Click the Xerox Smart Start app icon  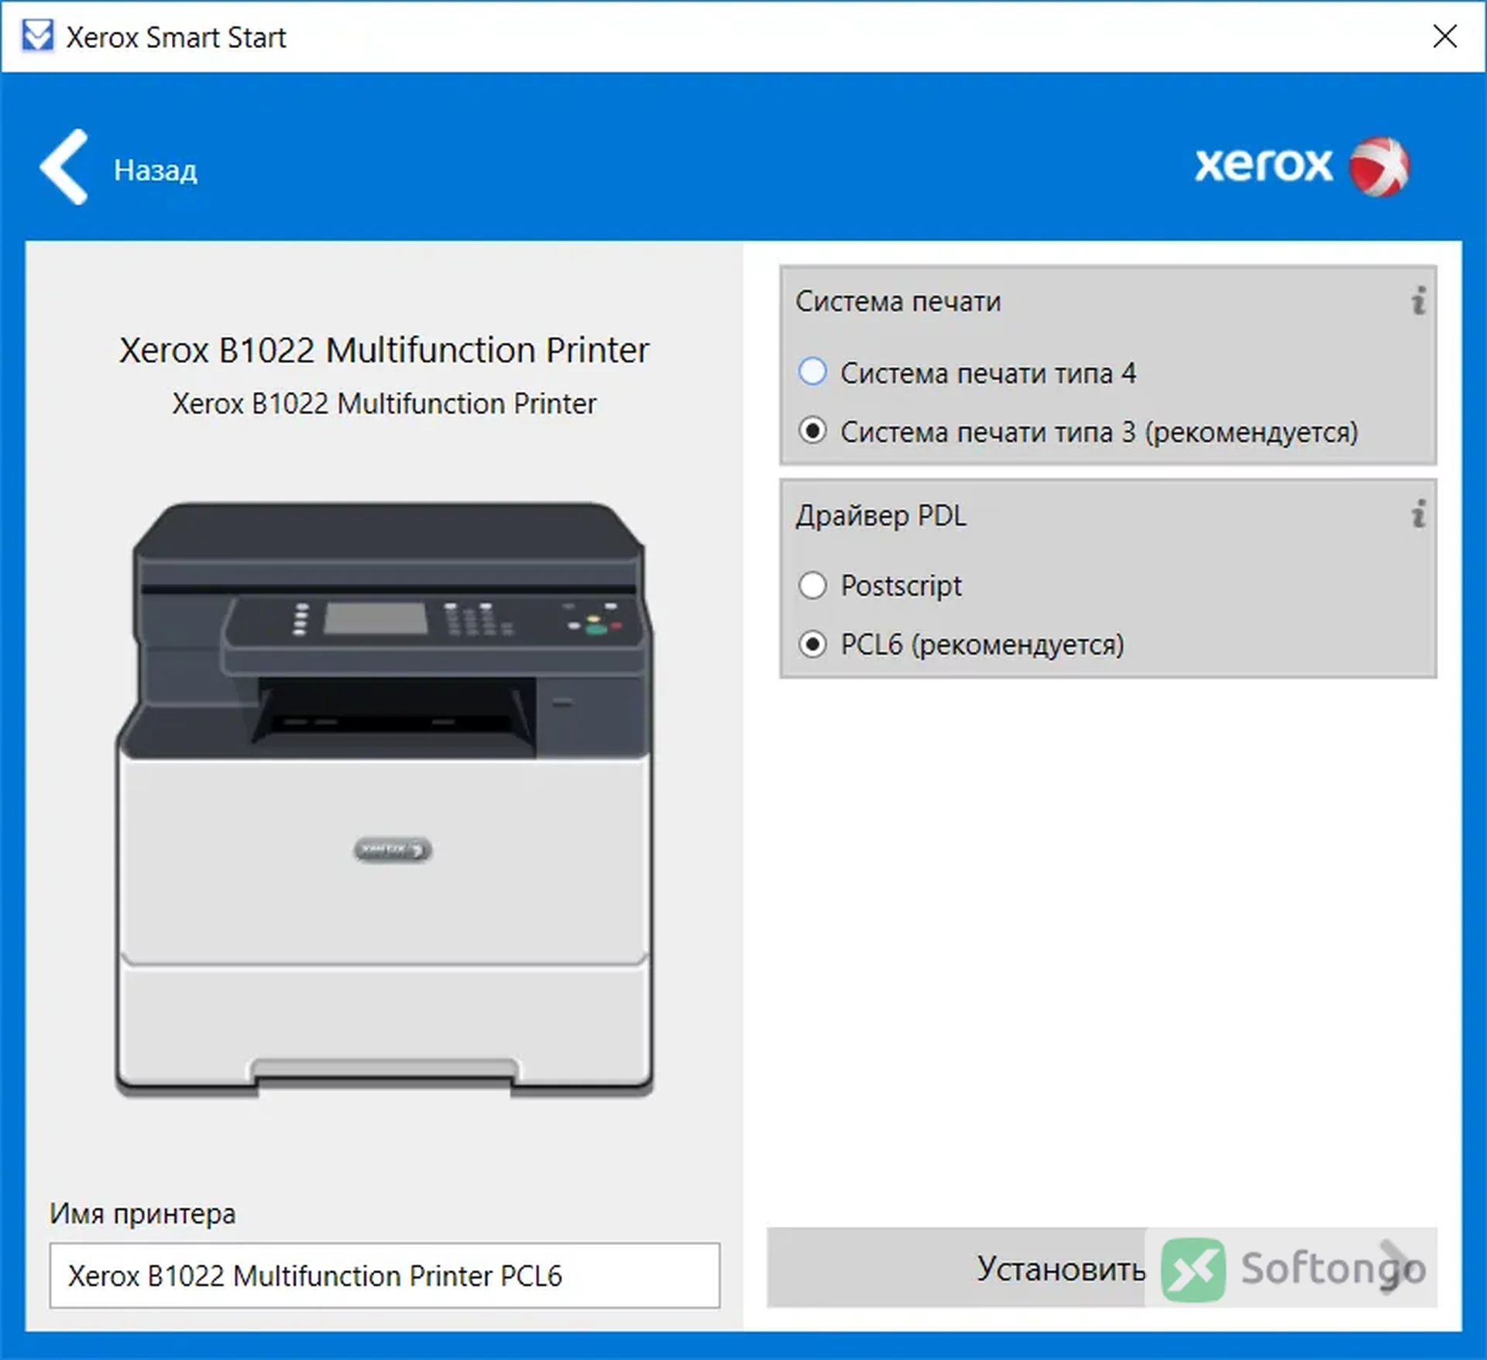click(x=37, y=36)
